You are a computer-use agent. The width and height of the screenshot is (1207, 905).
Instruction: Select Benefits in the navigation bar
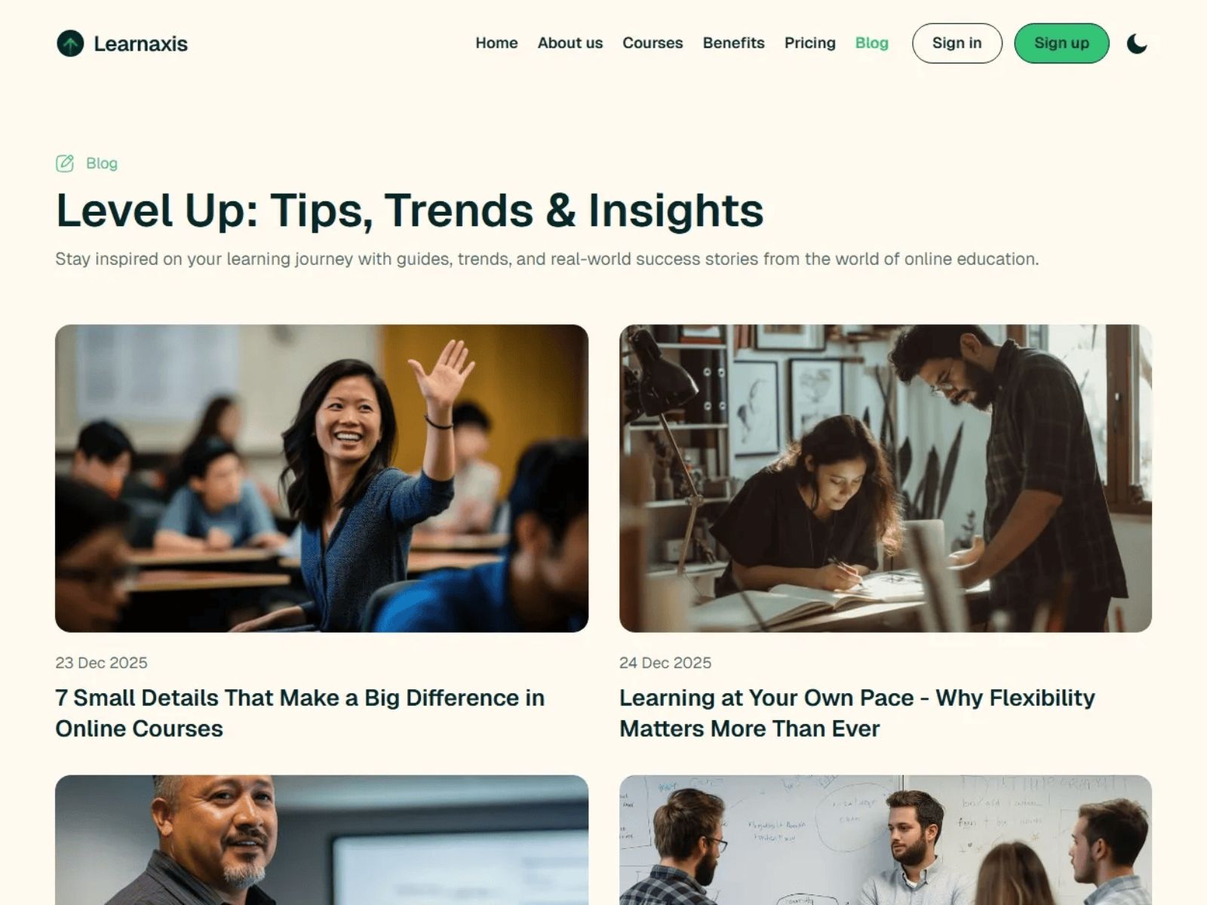[x=733, y=43]
